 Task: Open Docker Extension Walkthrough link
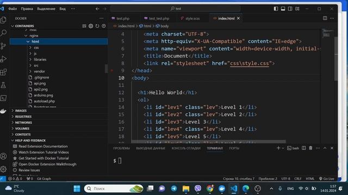tap(47, 164)
